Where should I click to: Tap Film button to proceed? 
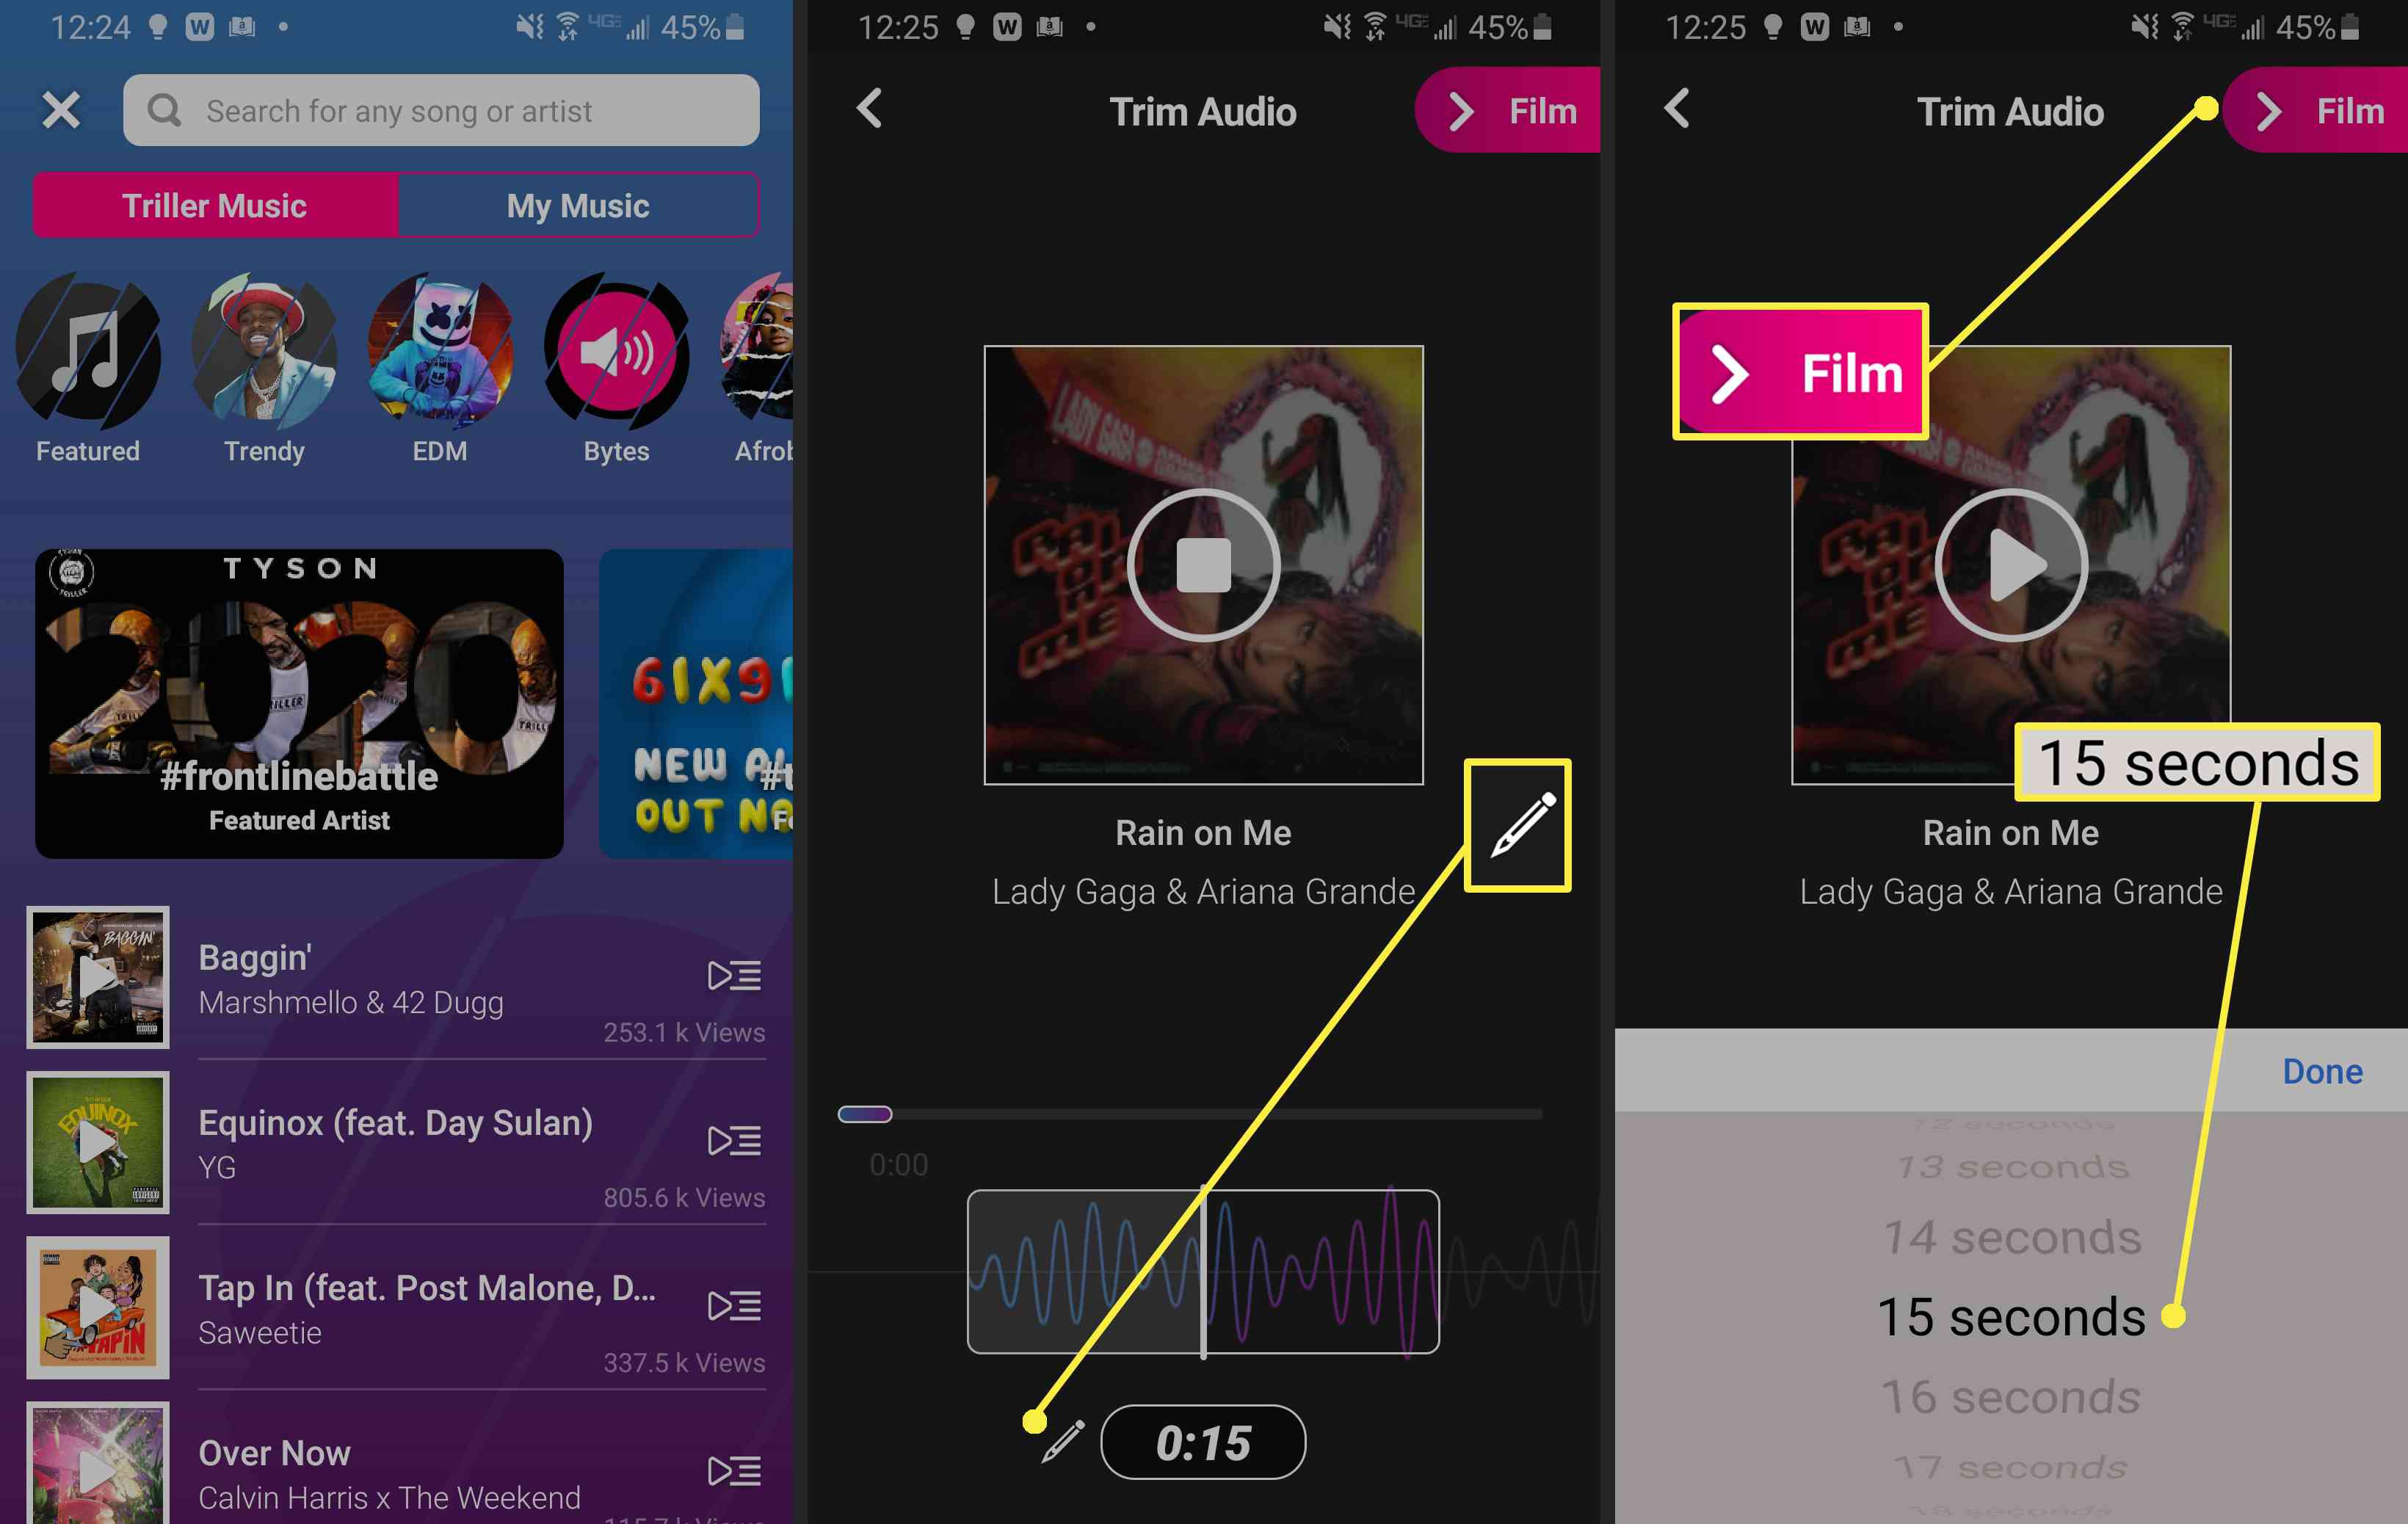(x=2310, y=111)
